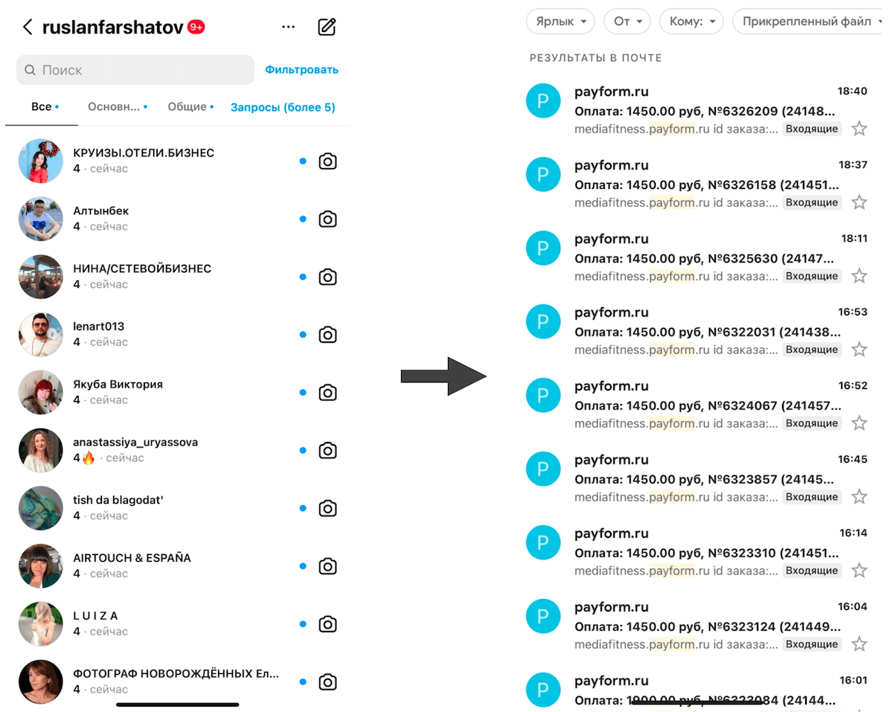Open the payform.ru avatar on 18:11 email
The image size is (893, 712).
coord(543,247)
